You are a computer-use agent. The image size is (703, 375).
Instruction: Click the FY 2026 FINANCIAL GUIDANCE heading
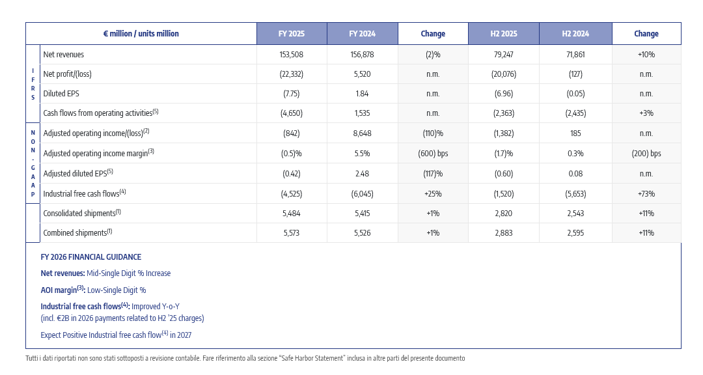(91, 257)
